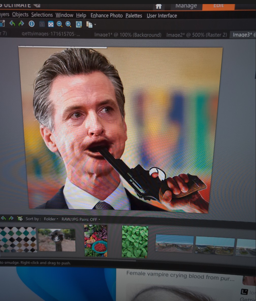Viewport: 256px width, 301px height.
Task: Open the Help menu
Action: pos(81,15)
